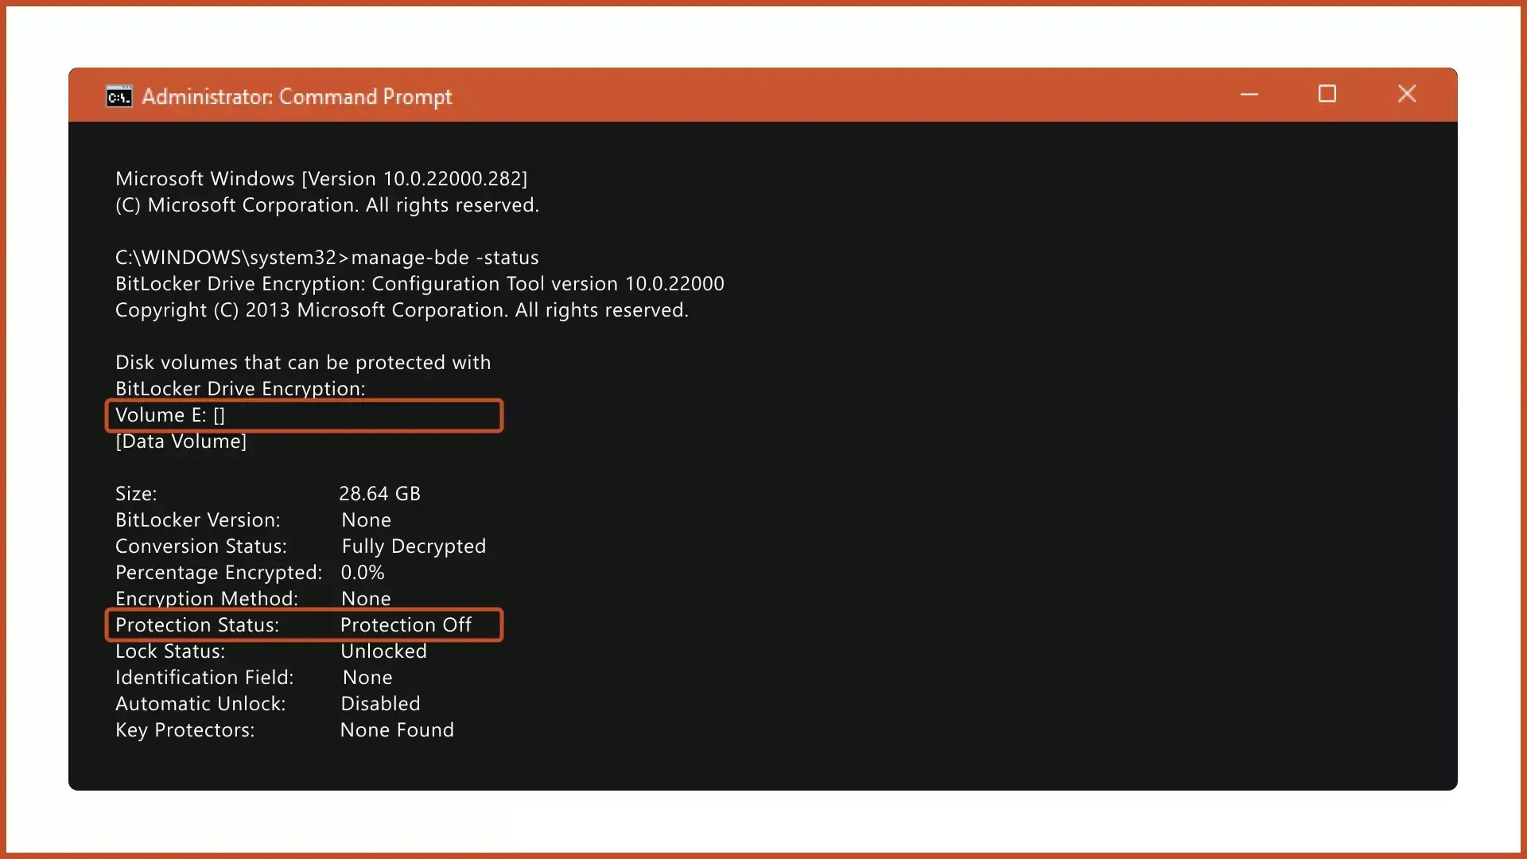Click the Administrator: Command Prompt title text
This screenshot has width=1527, height=859.
coord(296,95)
